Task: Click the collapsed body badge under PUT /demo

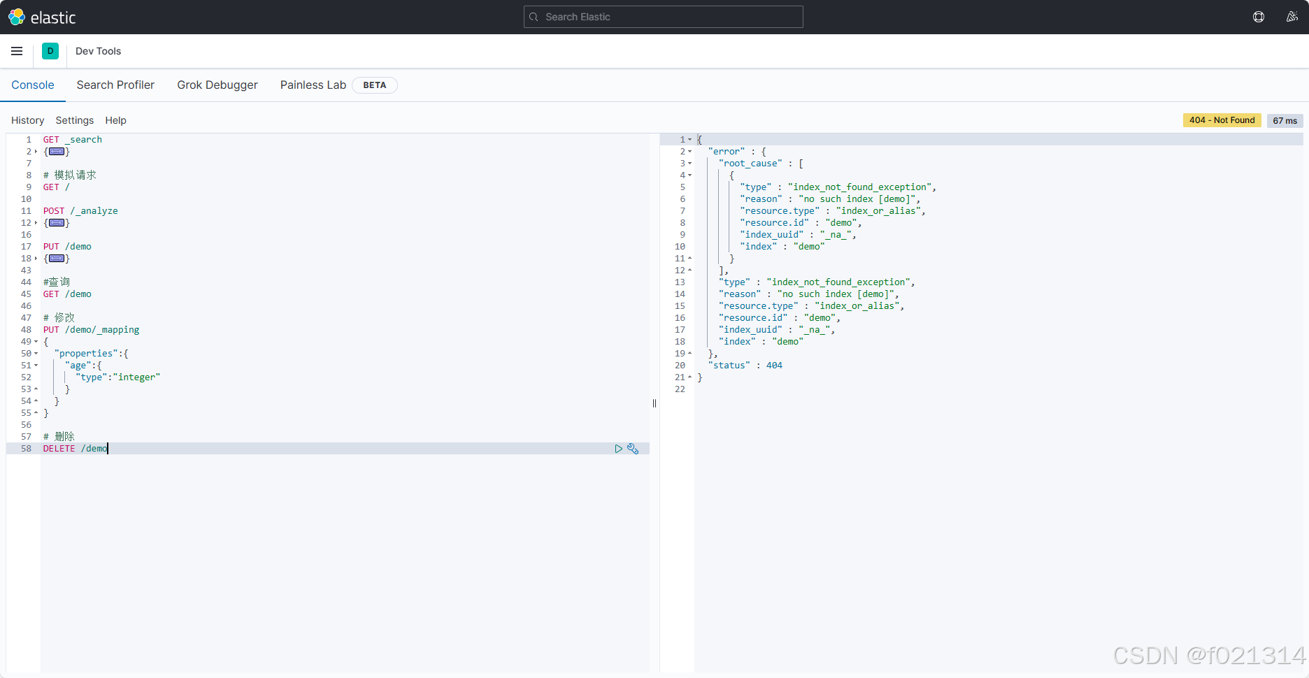Action: (x=57, y=259)
